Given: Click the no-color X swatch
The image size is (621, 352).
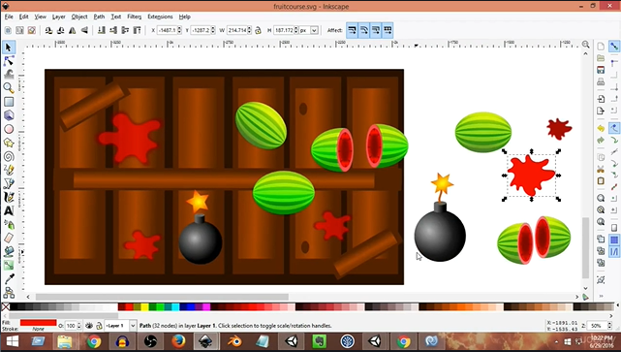Looking at the screenshot, I should click(6, 306).
